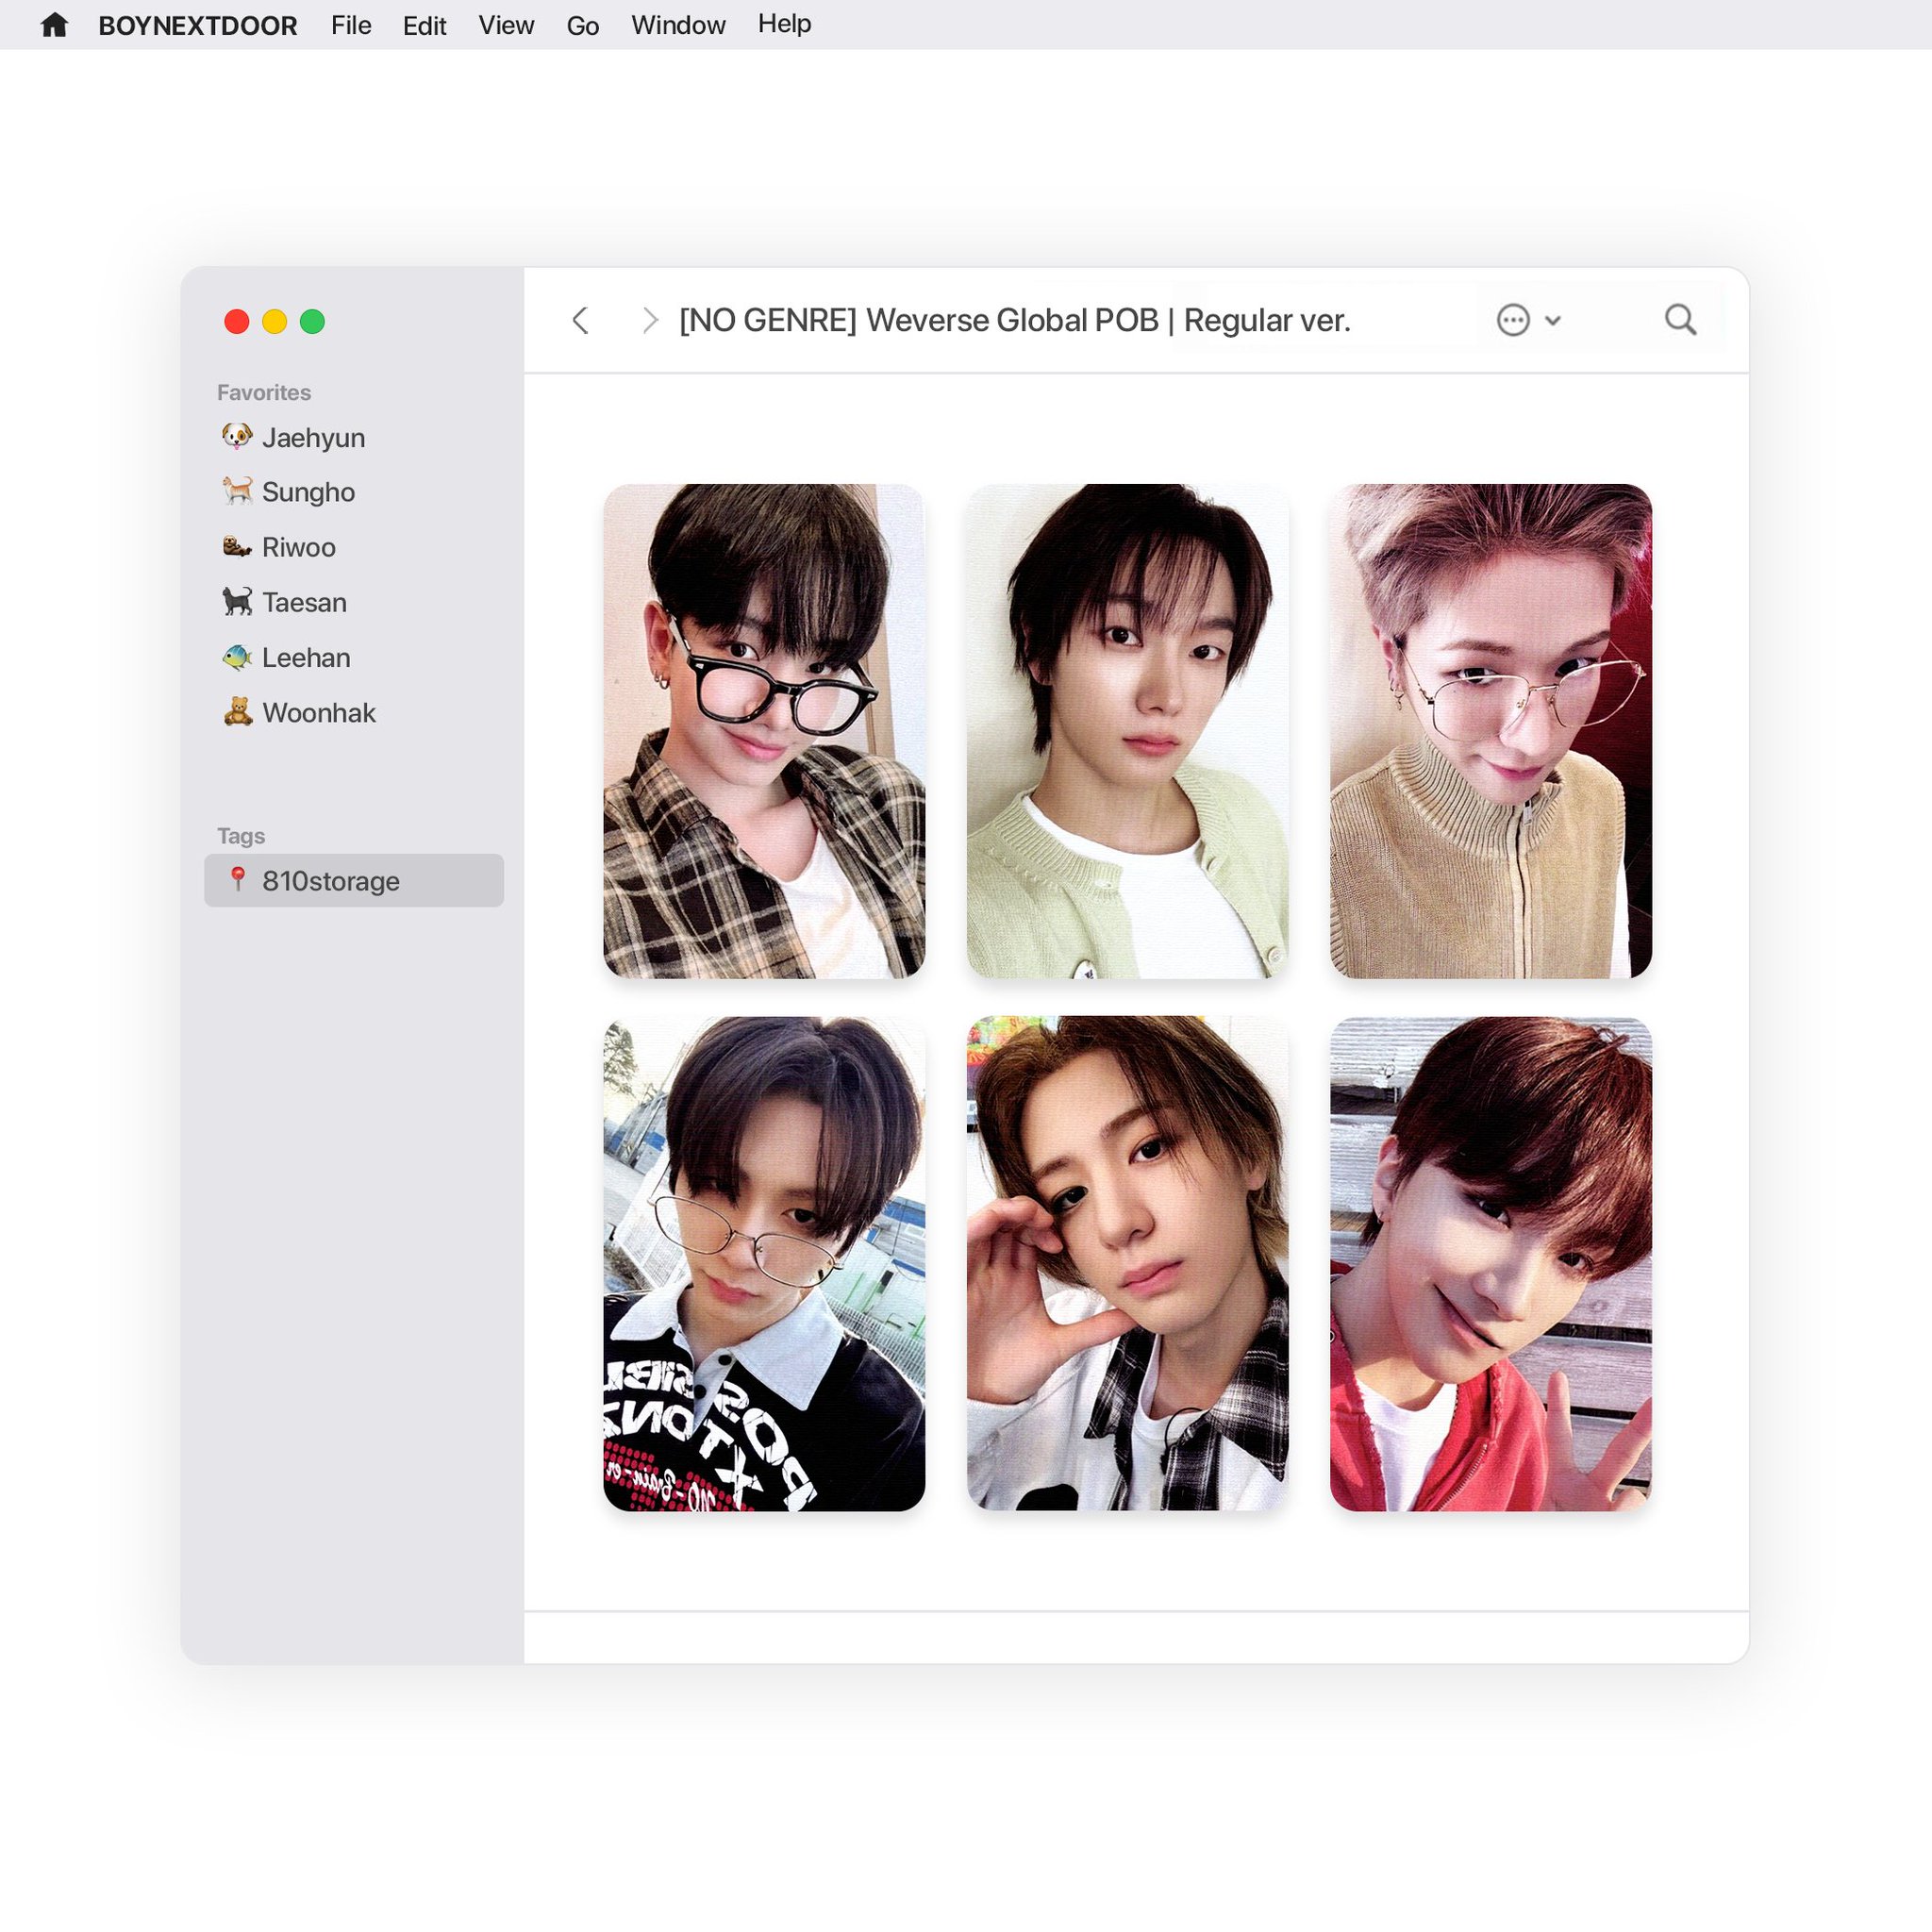The height and width of the screenshot is (1932, 1932).
Task: Click the forward arrow in toolbar
Action: pyautogui.click(x=650, y=320)
